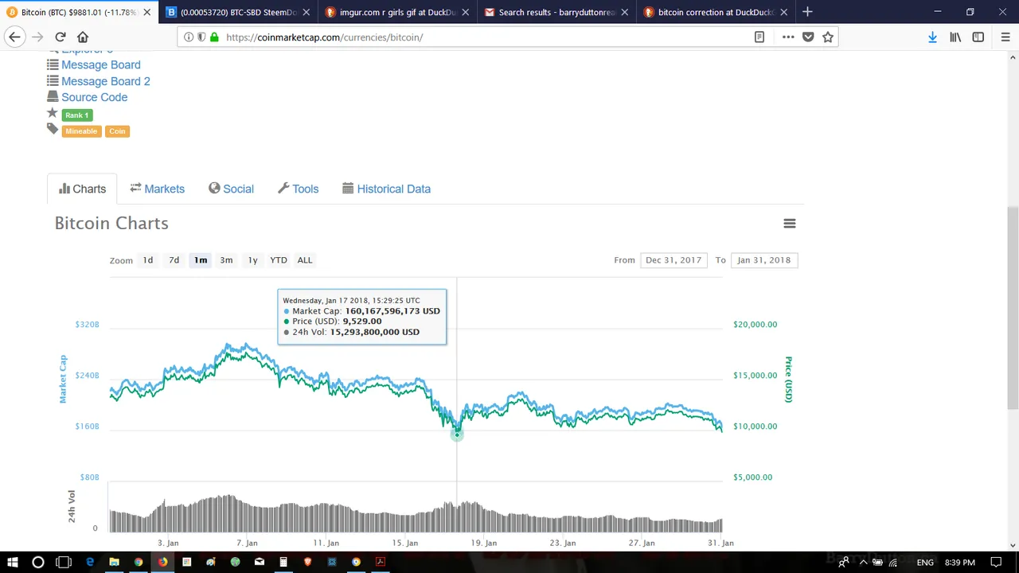Toggle reader view in address bar
The width and height of the screenshot is (1019, 573).
coord(759,37)
